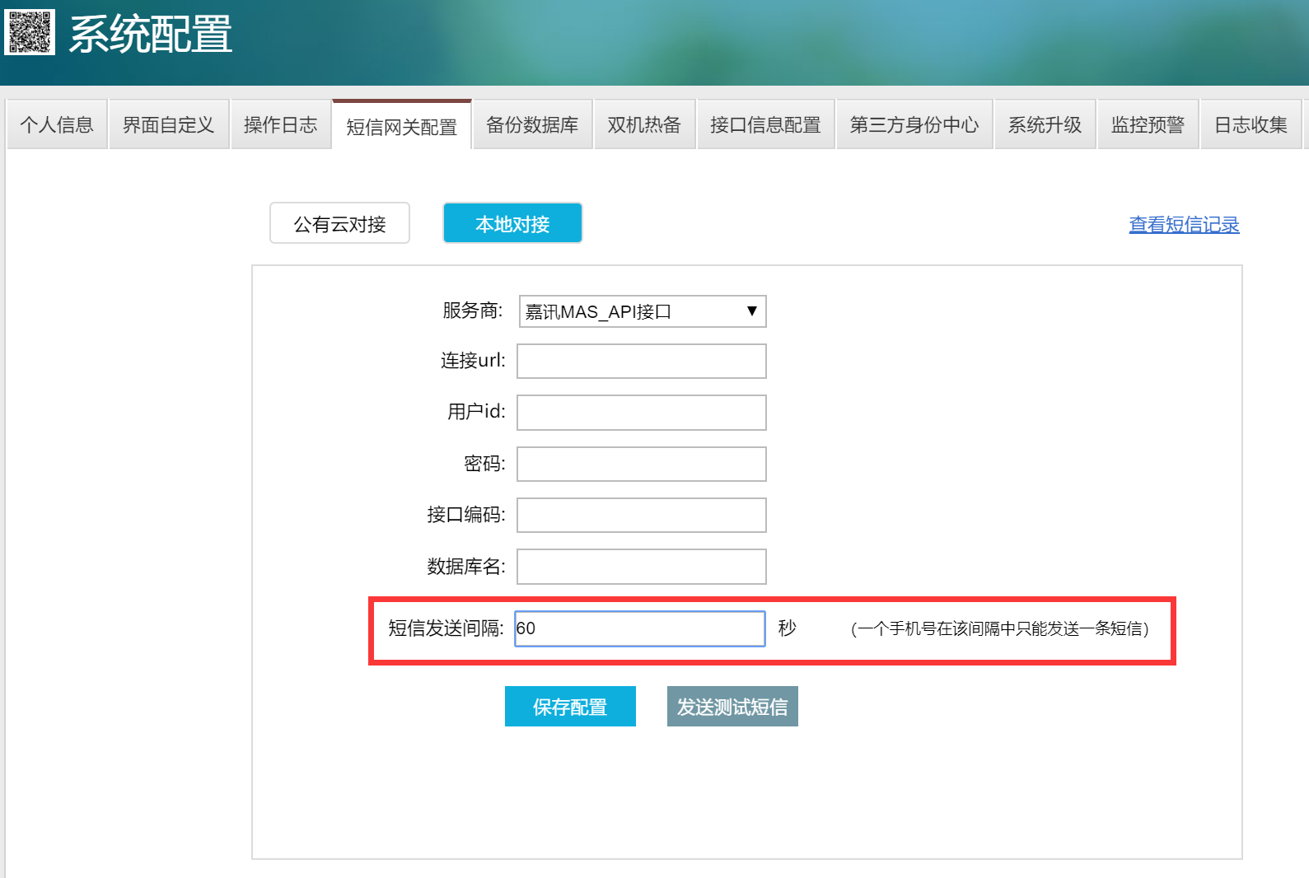
Task: Select the 短信网关配置 tab
Action: point(402,125)
